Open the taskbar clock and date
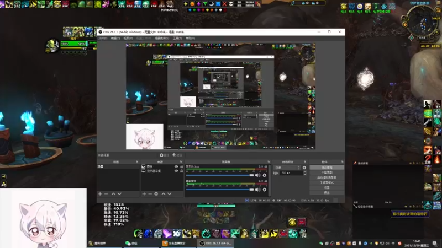The width and height of the screenshot is (442, 248). pos(417,244)
